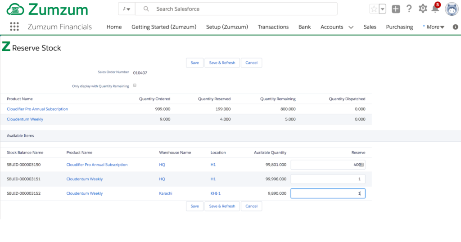Image resolution: width=461 pixels, height=242 pixels.
Task: Click the icon inside the 400 Reserve field
Action: tap(362, 165)
